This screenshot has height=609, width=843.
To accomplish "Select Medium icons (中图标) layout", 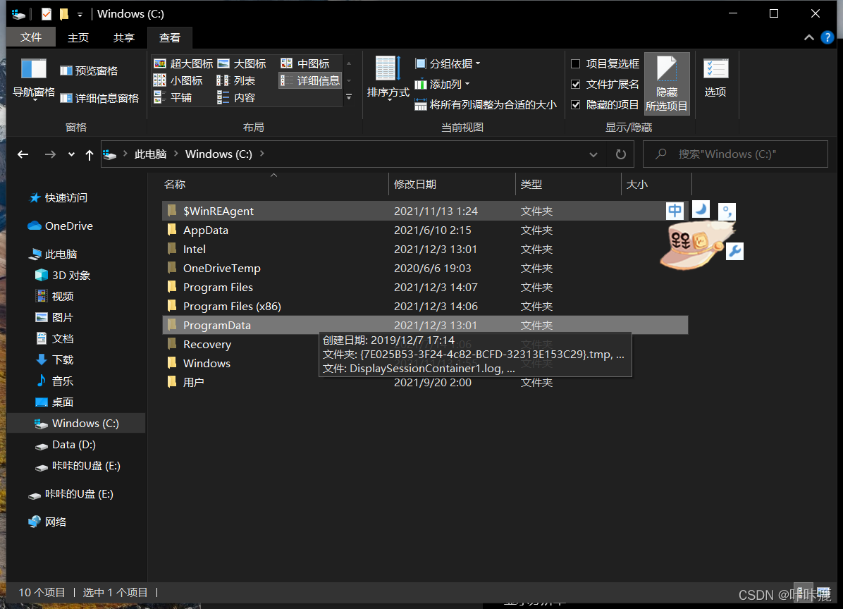I will 305,63.
